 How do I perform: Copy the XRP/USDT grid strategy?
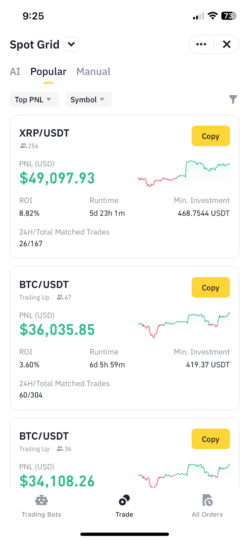click(211, 136)
